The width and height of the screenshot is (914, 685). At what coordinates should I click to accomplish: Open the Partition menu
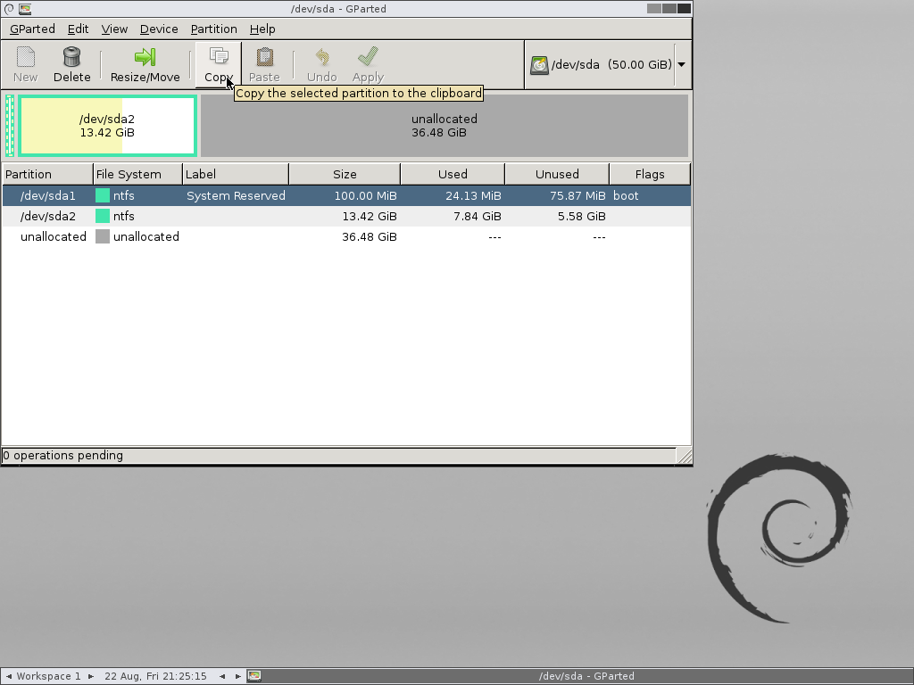[213, 29]
